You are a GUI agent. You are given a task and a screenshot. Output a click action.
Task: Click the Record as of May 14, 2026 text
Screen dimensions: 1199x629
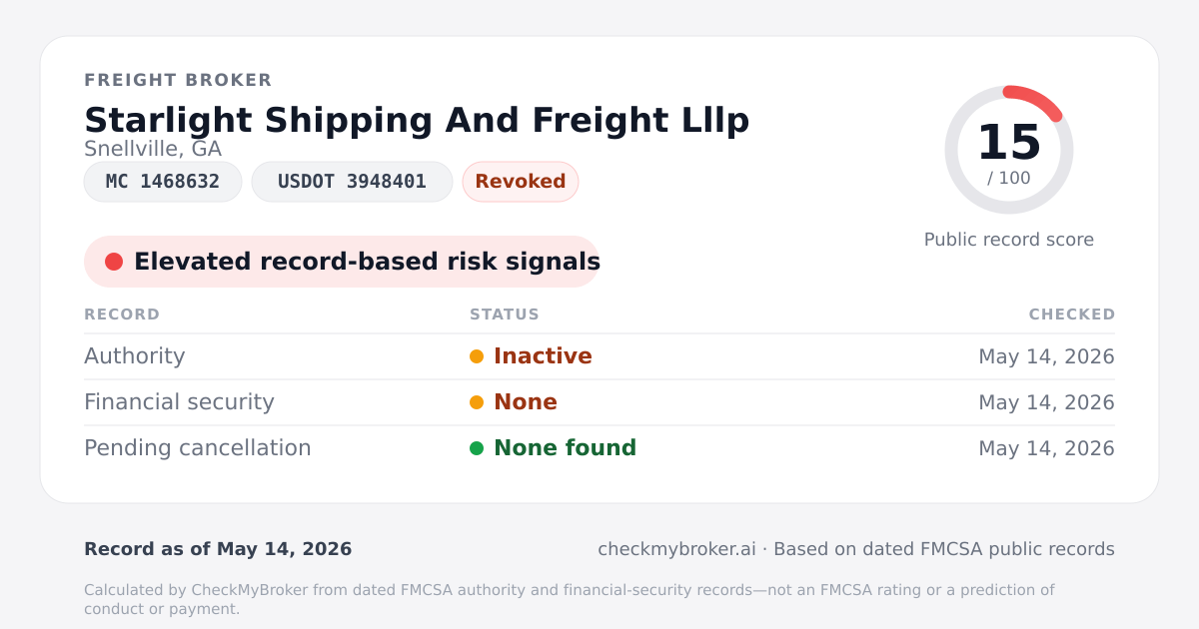tap(218, 549)
